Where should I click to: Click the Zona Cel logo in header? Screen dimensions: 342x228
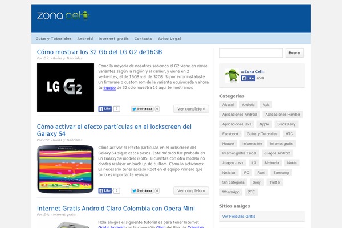point(63,16)
